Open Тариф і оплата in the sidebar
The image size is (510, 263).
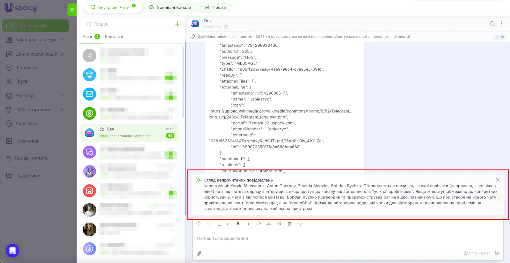(x=27, y=158)
